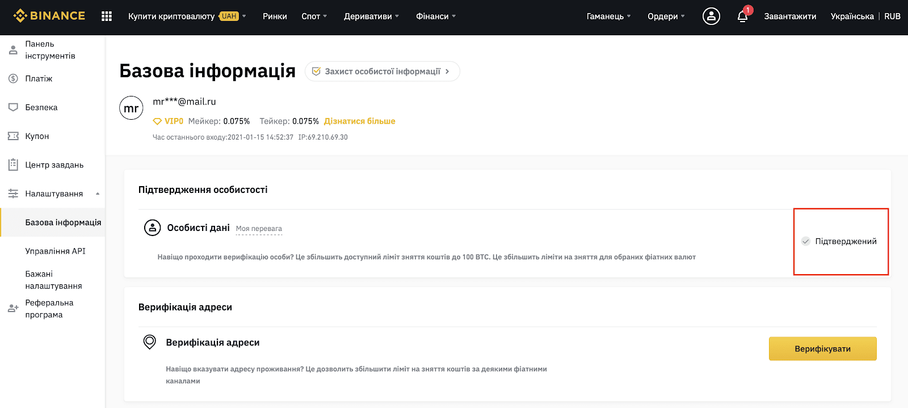This screenshot has width=908, height=408.
Task: Open Панель інструментів in sidebar
Action: pos(50,50)
